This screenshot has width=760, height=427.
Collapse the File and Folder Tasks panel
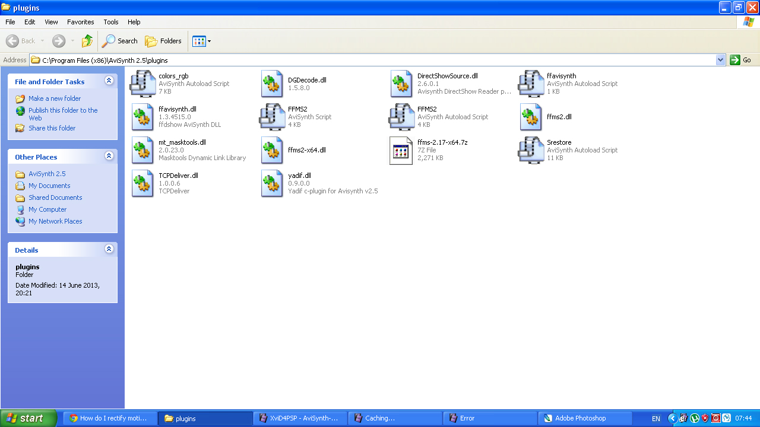[x=109, y=81]
